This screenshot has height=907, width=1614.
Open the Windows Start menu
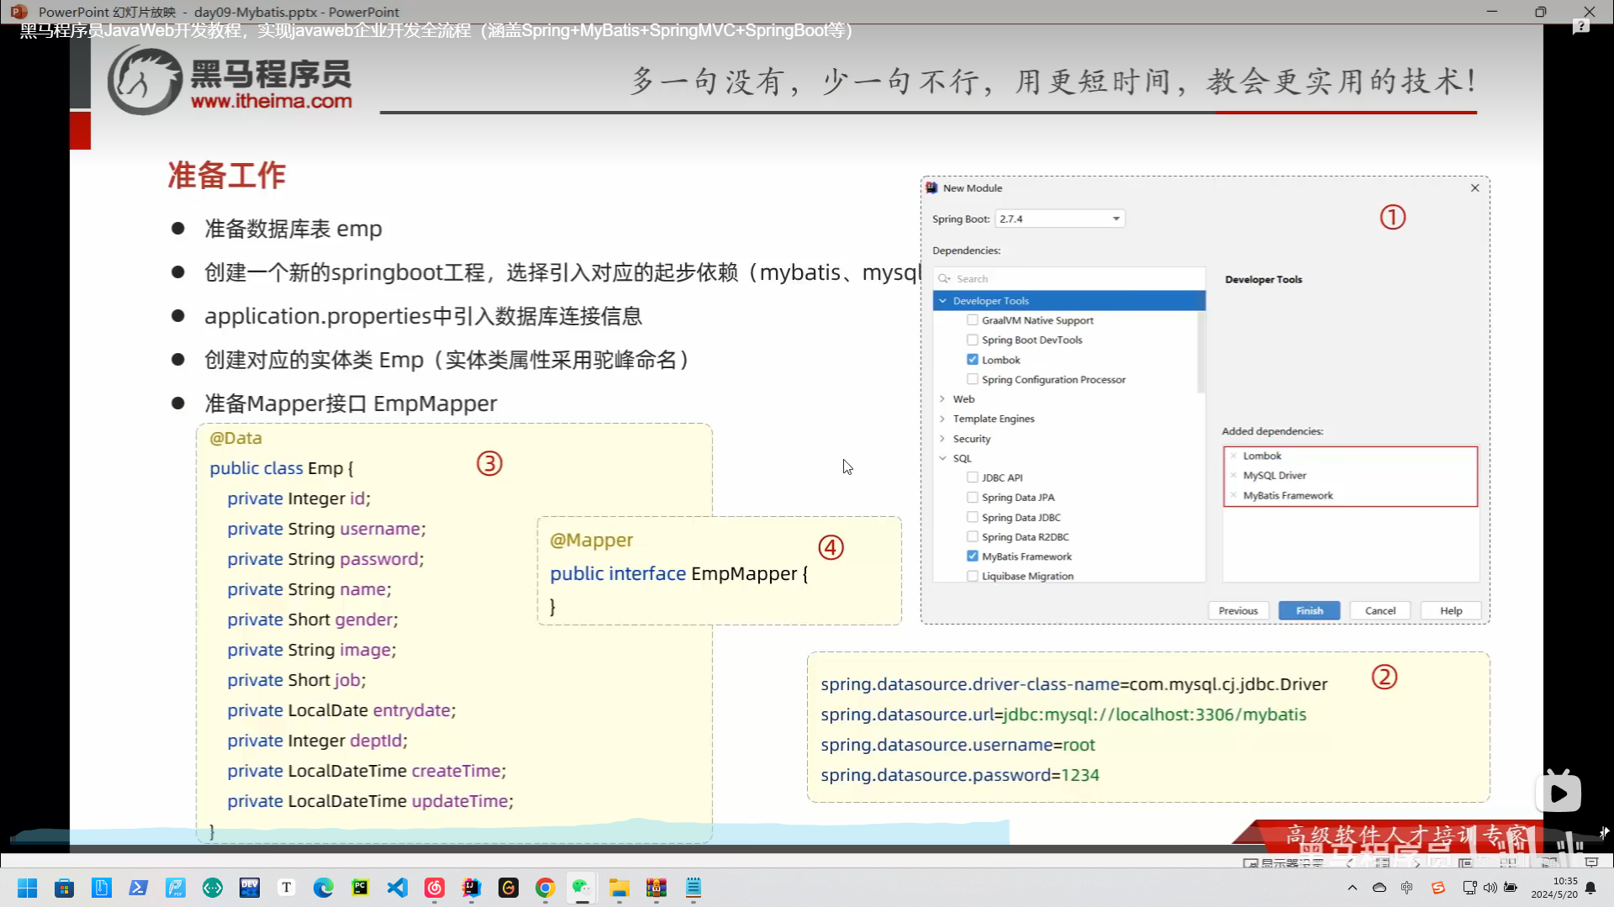(27, 888)
